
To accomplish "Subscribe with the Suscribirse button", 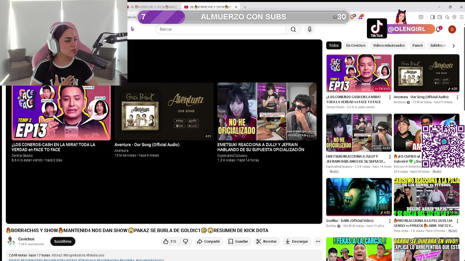I will click(63, 241).
